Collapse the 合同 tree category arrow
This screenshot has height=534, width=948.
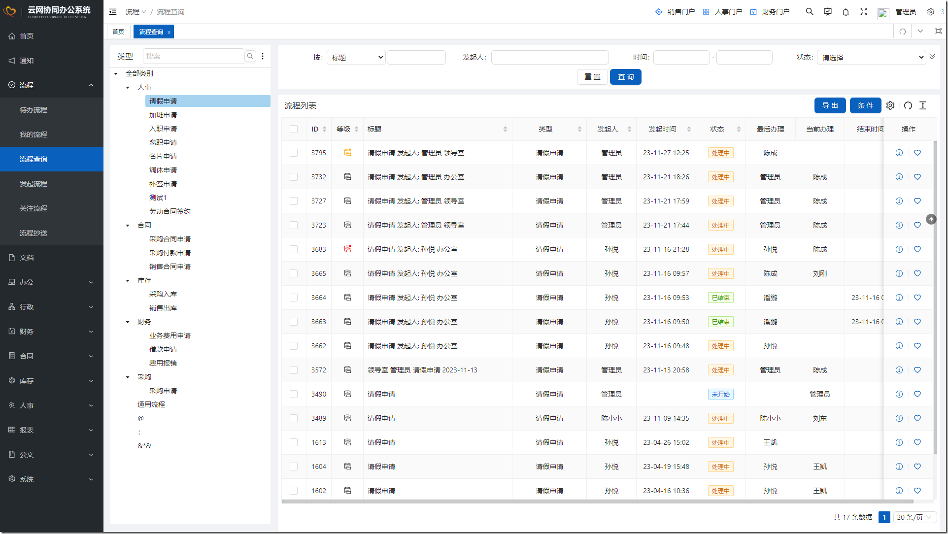tap(128, 226)
